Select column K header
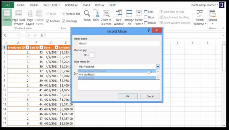229x130 pixels. 192,43
